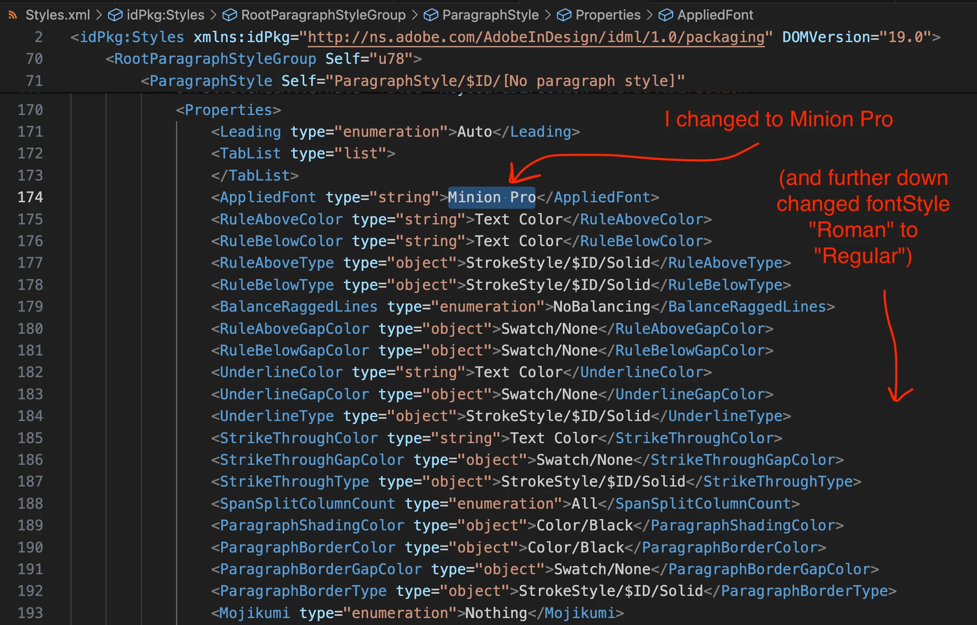Image resolution: width=977 pixels, height=625 pixels.
Task: Open the Properties breadcrumb dropdown
Action: pyautogui.click(x=608, y=15)
